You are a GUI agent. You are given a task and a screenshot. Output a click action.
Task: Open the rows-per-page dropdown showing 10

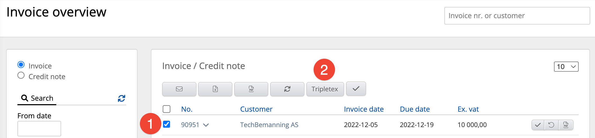(566, 67)
